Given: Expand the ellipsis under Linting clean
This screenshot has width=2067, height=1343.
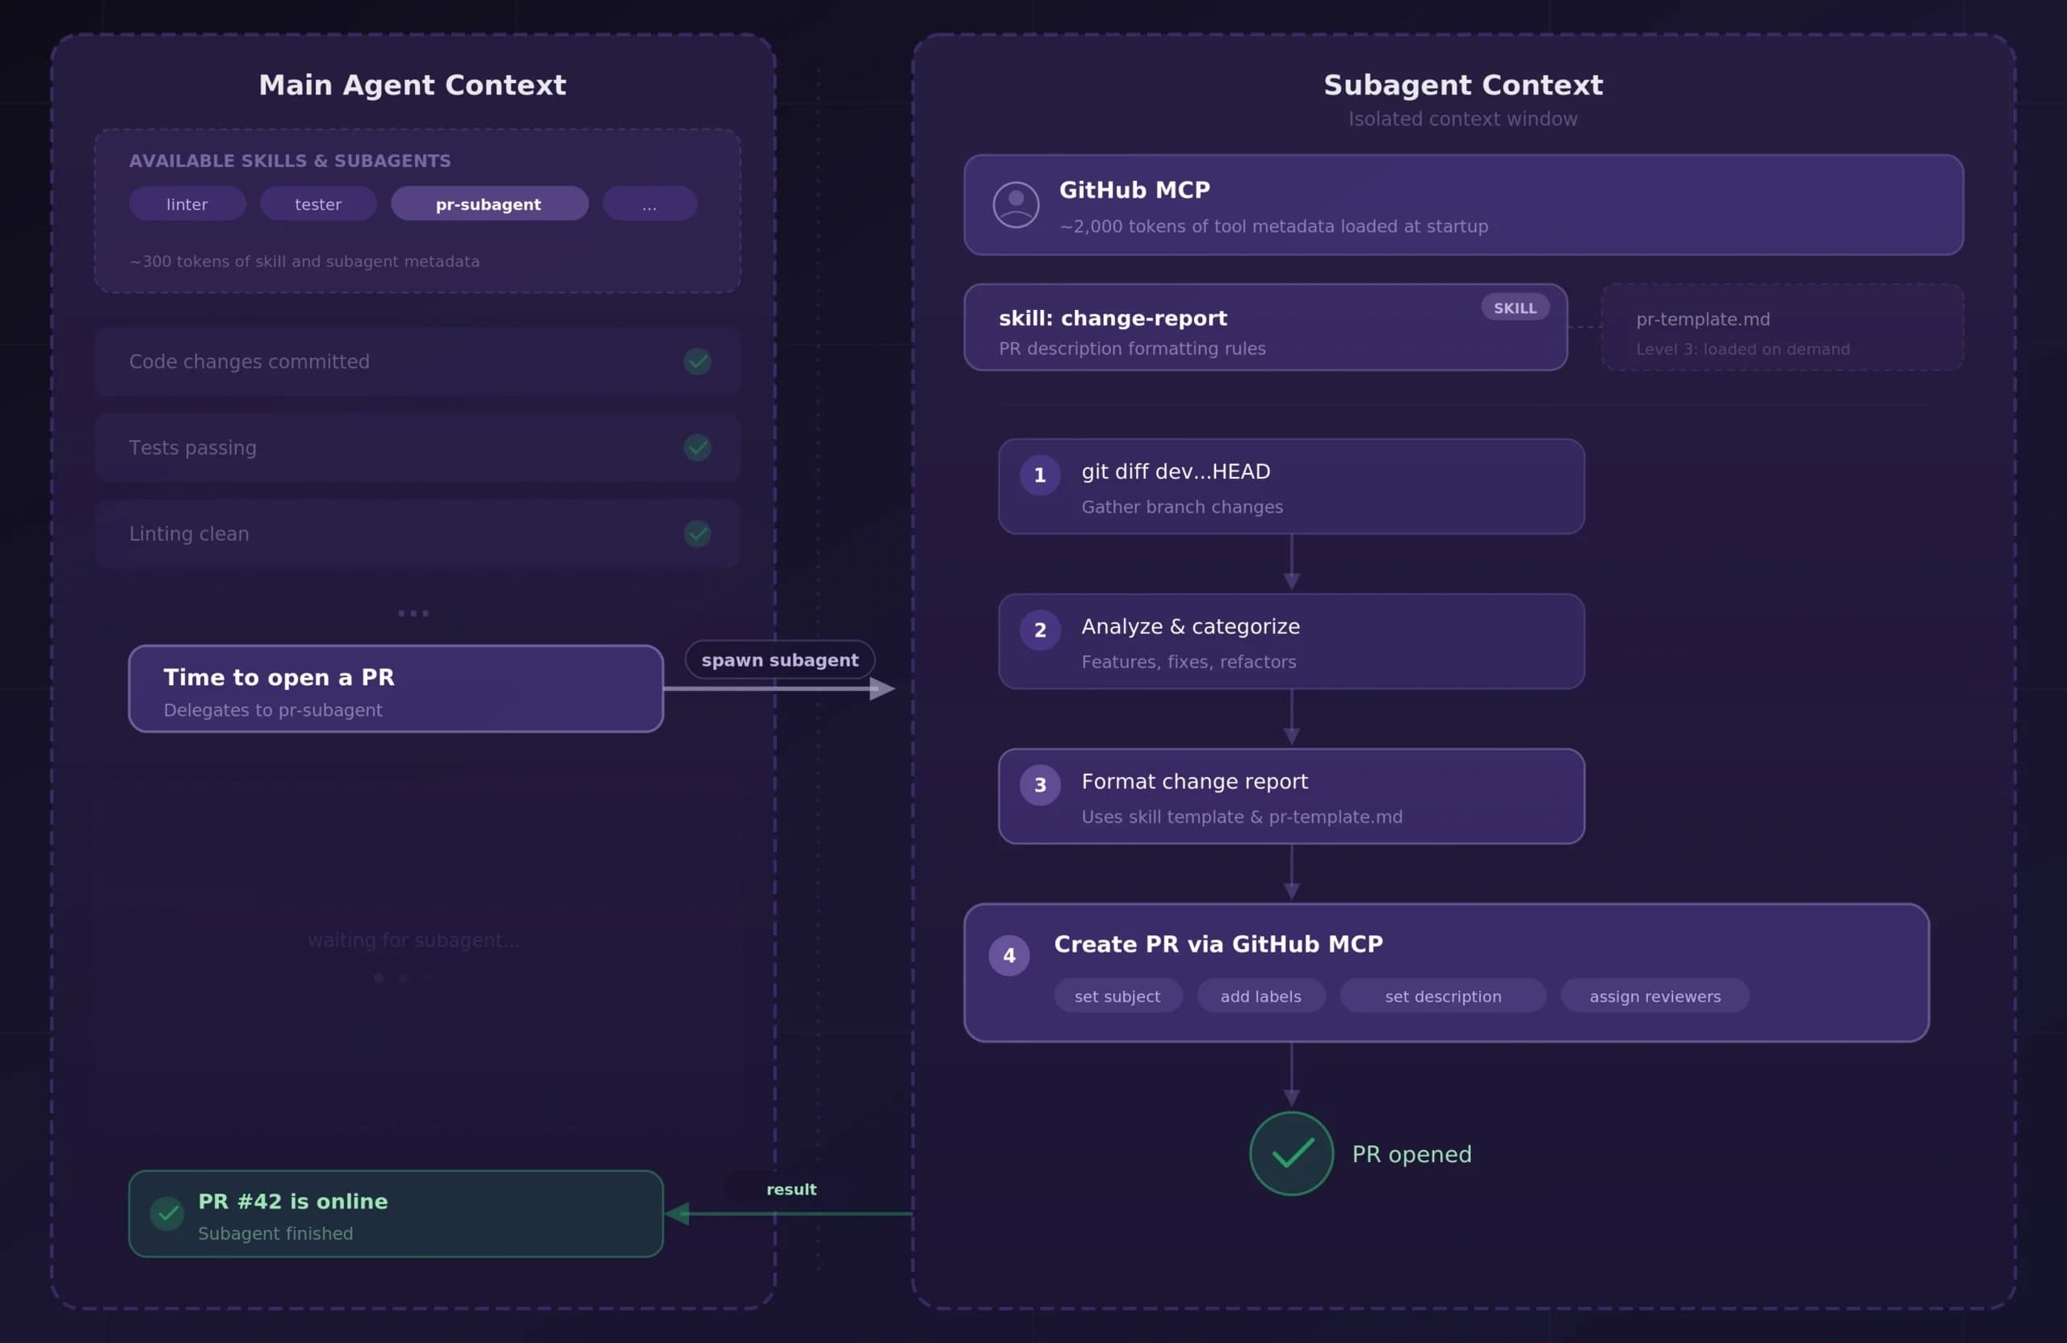Looking at the screenshot, I should click(x=413, y=613).
